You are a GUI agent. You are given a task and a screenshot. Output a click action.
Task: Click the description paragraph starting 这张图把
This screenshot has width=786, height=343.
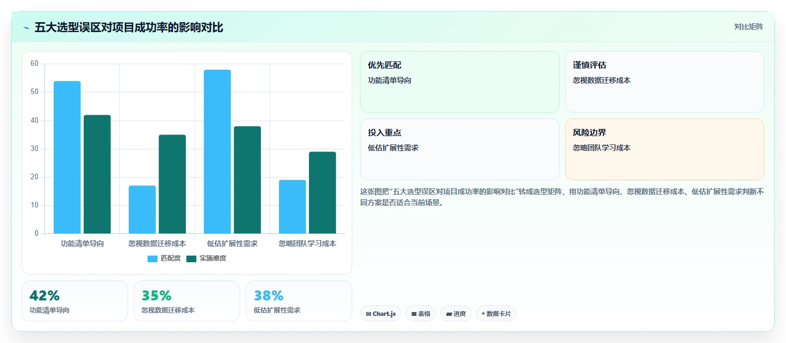(x=562, y=197)
